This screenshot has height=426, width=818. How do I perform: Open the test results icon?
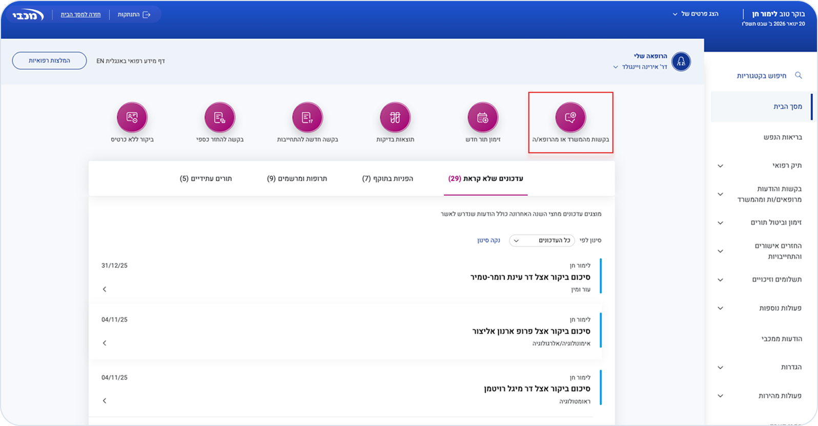pos(395,117)
